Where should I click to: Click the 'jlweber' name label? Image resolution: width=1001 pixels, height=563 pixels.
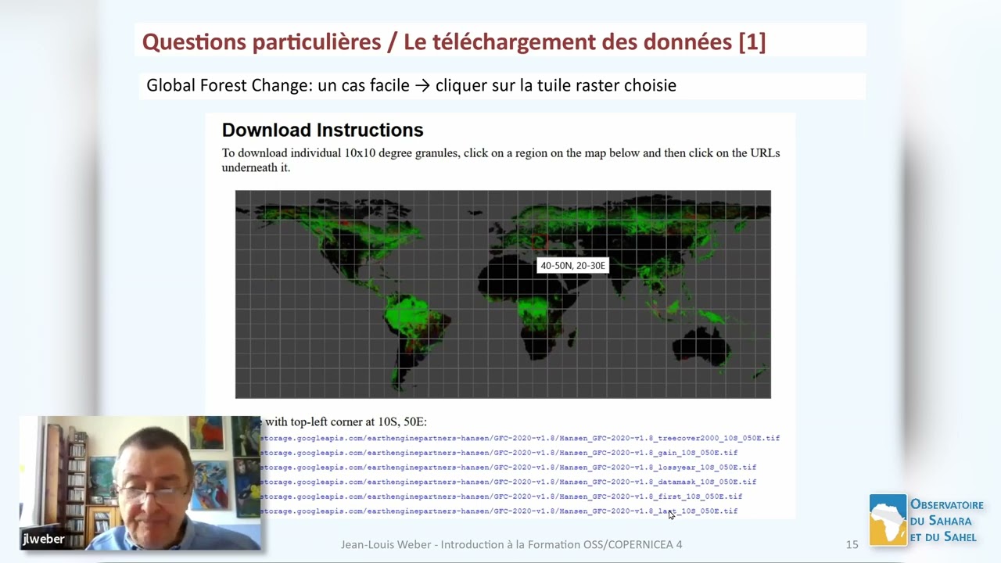pos(44,540)
